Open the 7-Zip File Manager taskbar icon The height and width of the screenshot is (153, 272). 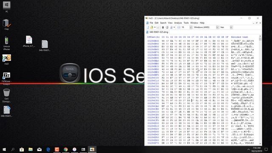click(x=83, y=149)
